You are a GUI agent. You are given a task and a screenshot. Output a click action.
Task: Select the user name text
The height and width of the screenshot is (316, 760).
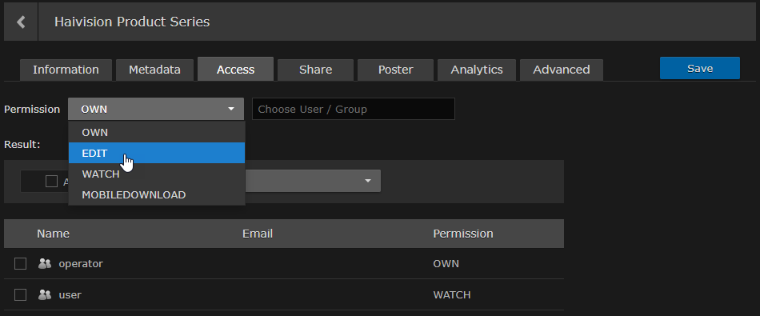(x=70, y=294)
